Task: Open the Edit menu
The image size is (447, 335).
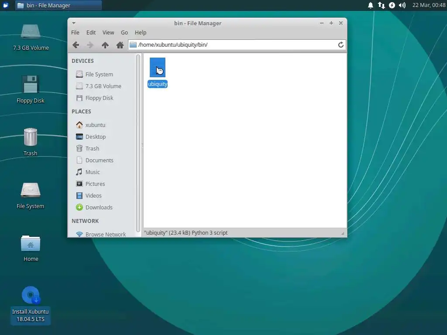Action: pyautogui.click(x=91, y=32)
